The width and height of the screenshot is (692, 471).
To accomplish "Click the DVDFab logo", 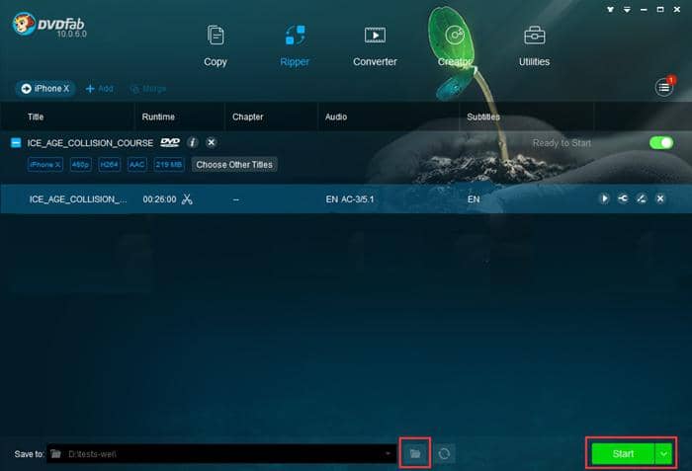I will point(49,25).
